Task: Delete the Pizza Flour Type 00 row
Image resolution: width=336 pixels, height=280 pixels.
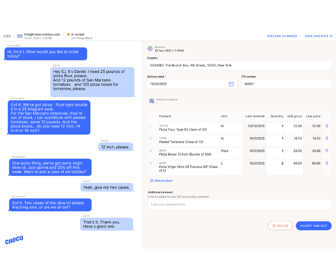Action: [x=327, y=126]
